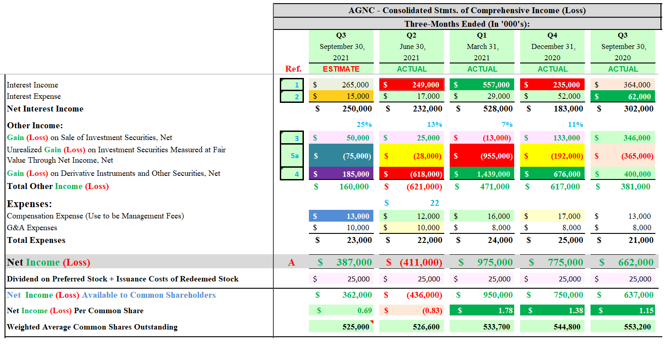Click the green derivative gain cell 1,439,000
This screenshot has width=665, height=344.
(482, 174)
